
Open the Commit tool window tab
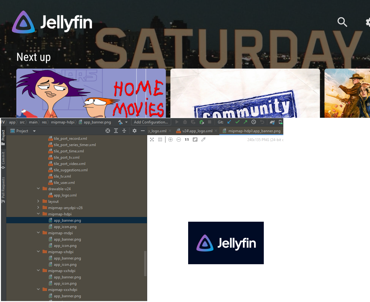pos(3,160)
